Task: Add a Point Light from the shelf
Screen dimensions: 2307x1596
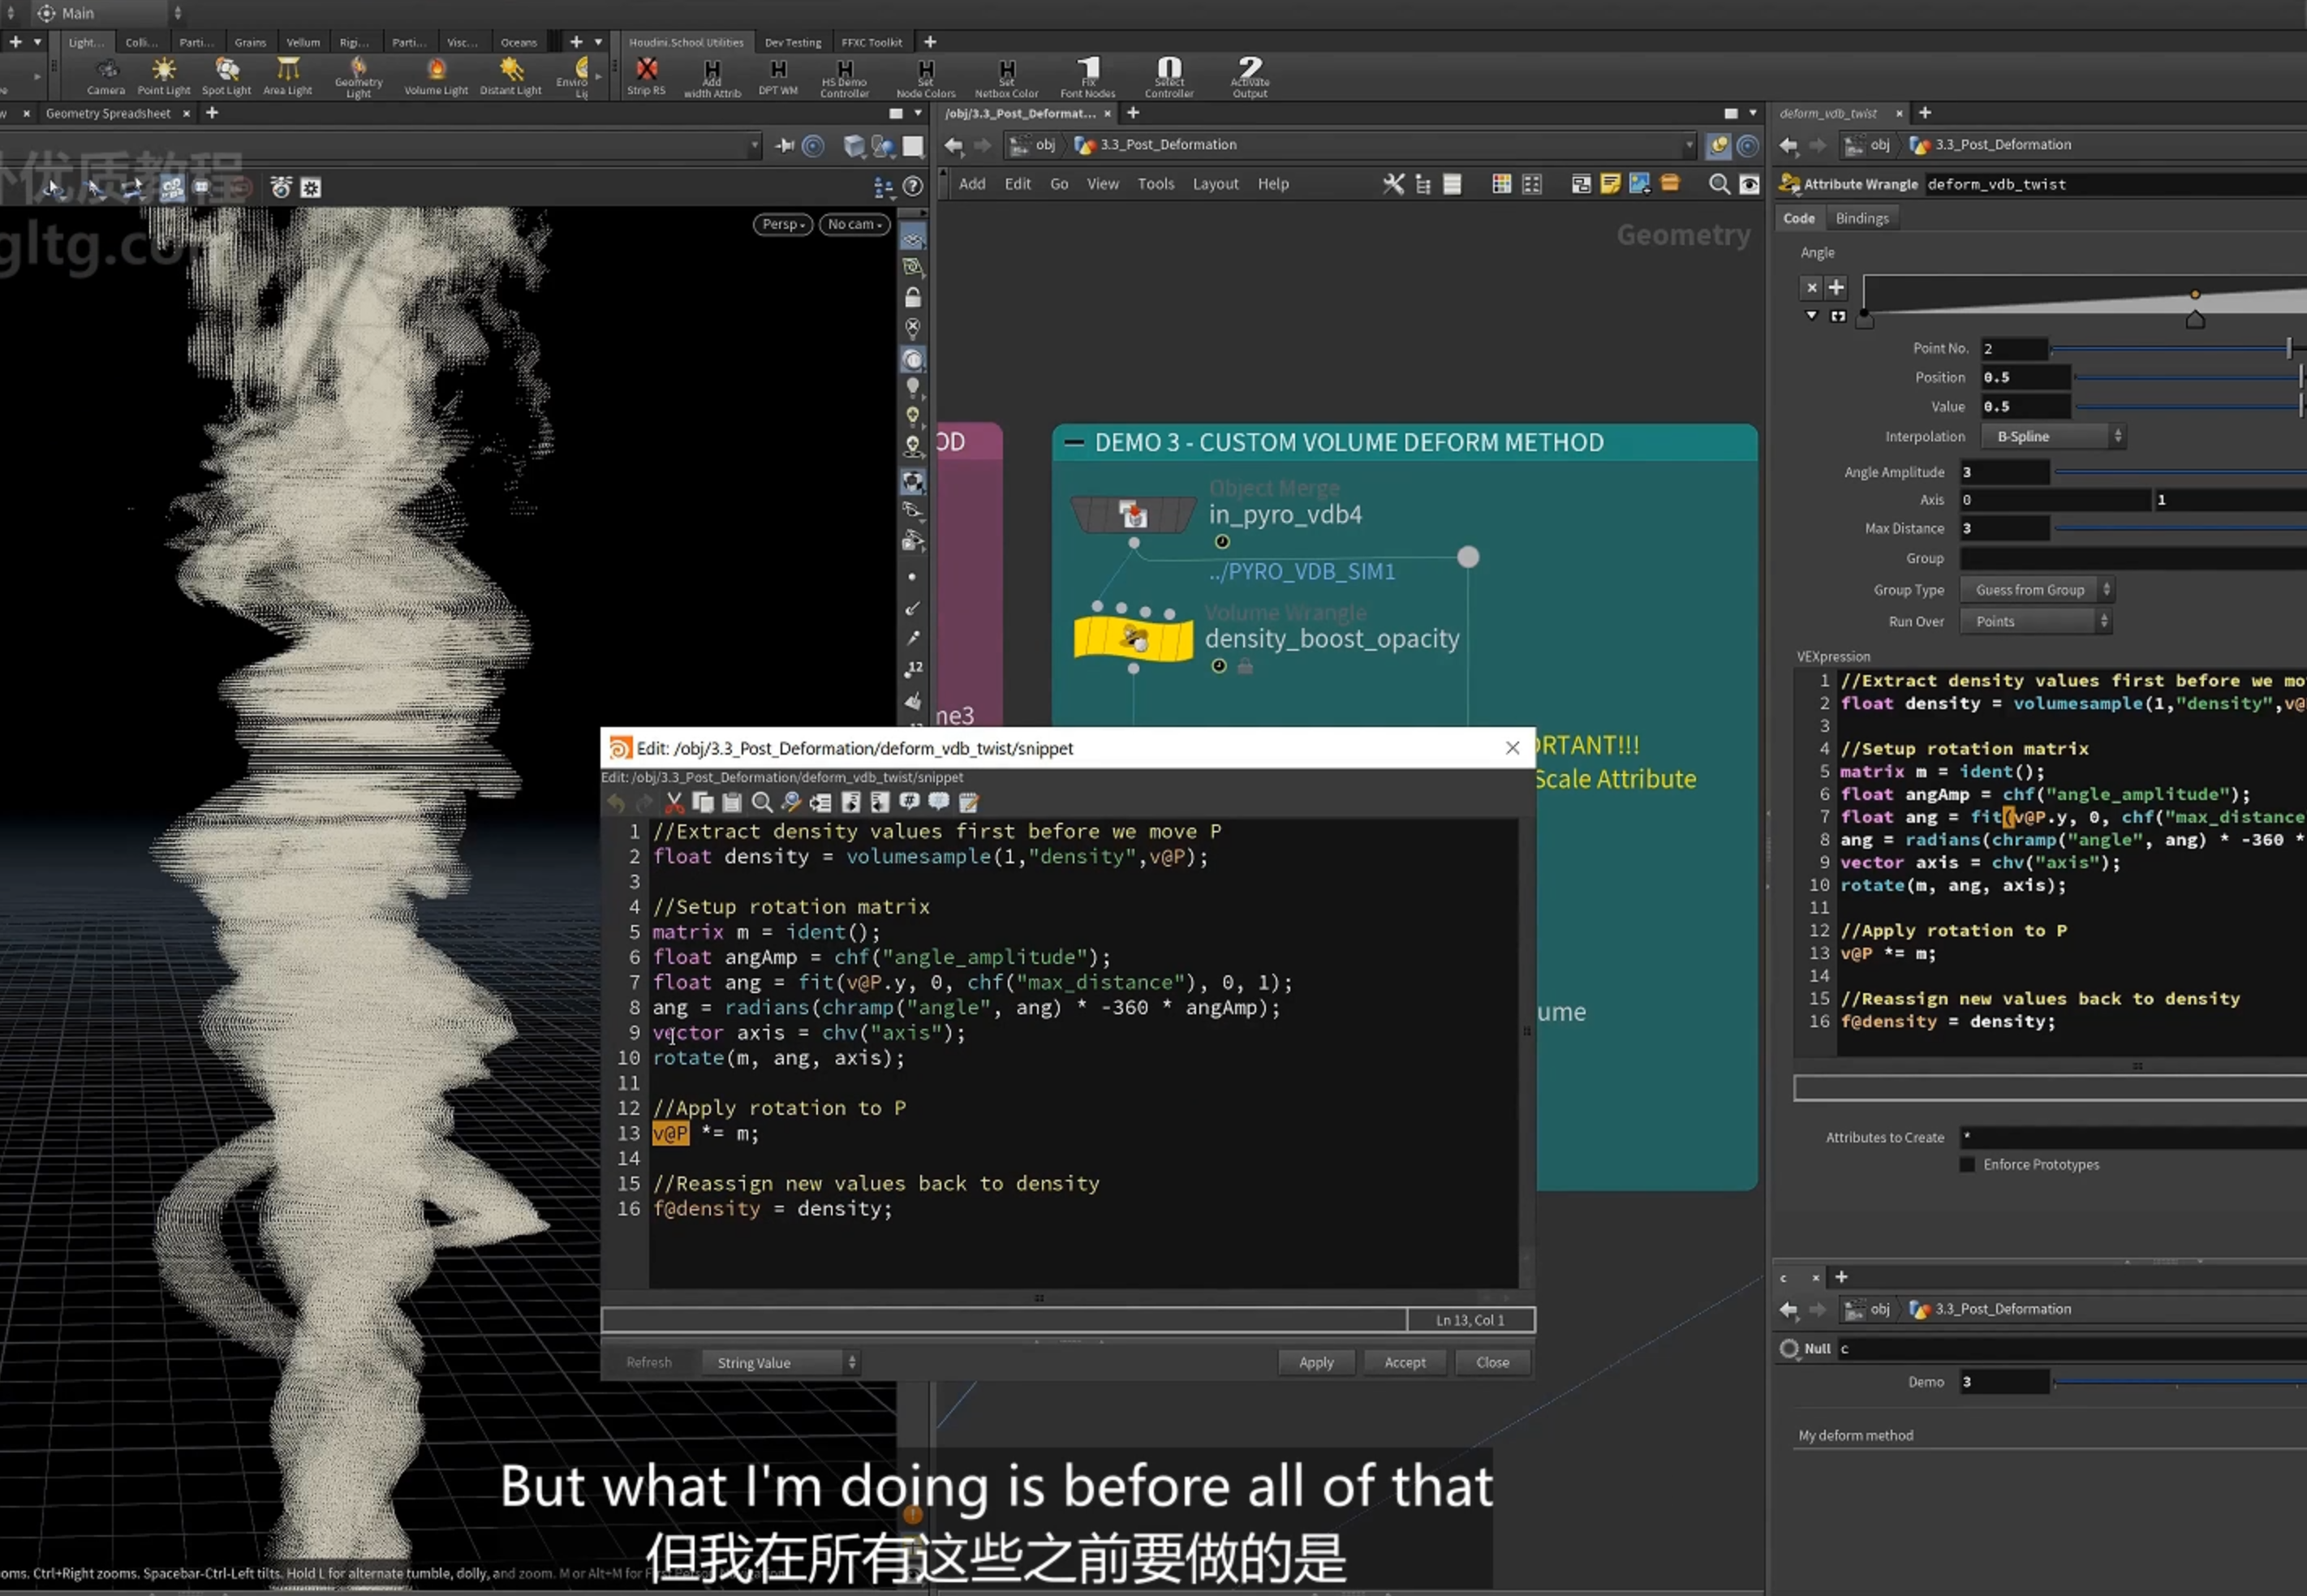Action: [163, 76]
